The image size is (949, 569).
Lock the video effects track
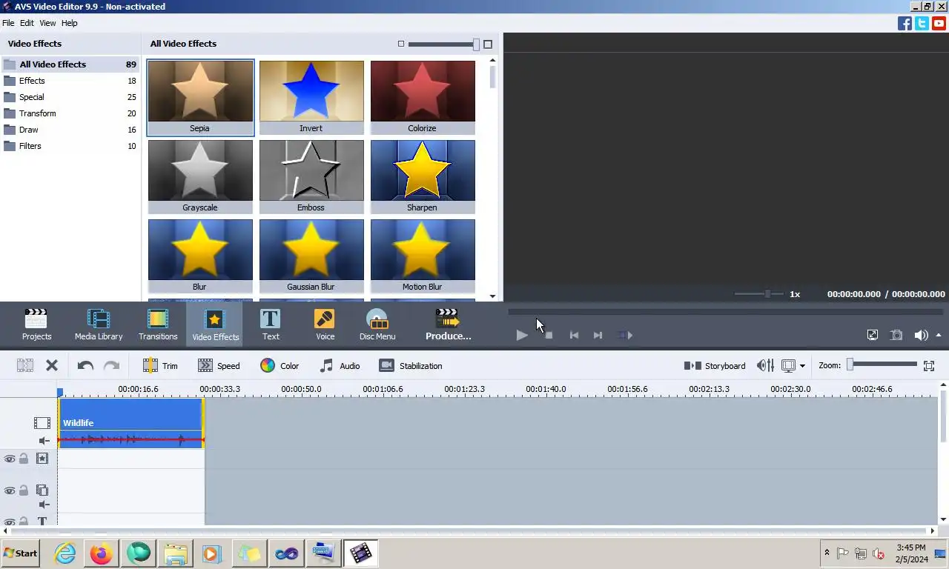24,459
